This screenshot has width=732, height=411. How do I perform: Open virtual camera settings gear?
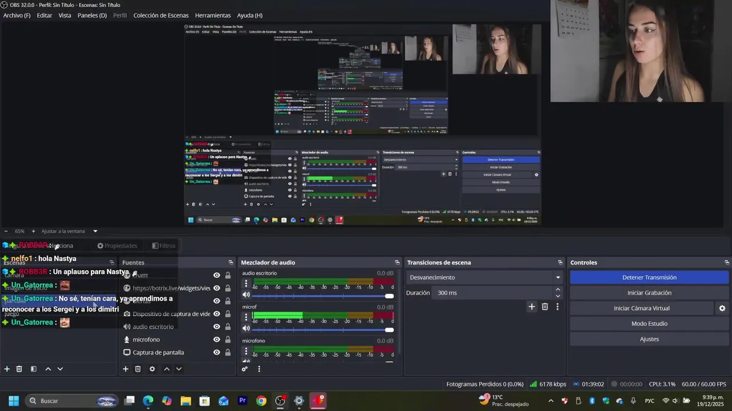[x=722, y=308]
